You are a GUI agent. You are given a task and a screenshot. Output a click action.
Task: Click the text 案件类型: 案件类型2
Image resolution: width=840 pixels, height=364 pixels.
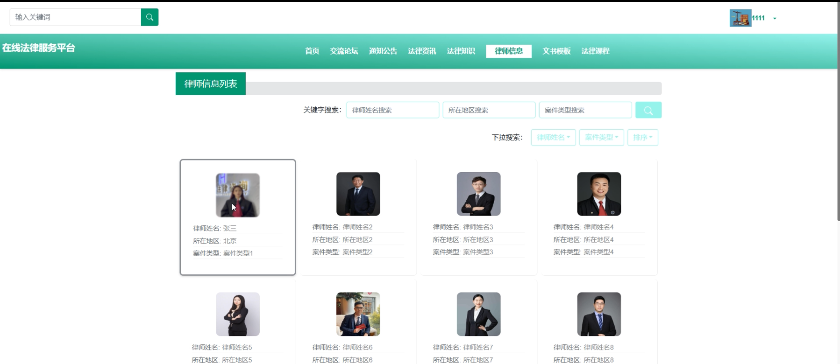coord(342,252)
